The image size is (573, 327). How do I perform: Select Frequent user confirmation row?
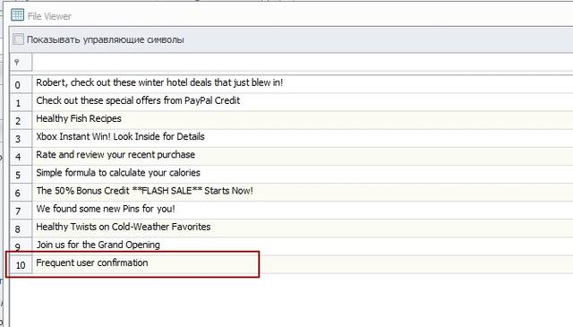tap(303, 264)
